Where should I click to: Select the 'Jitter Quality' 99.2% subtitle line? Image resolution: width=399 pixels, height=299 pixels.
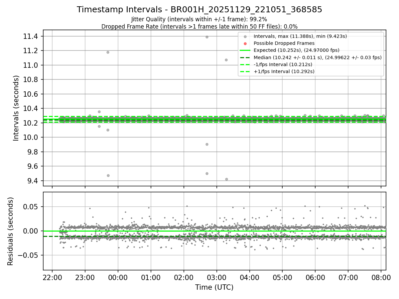tap(199, 19)
